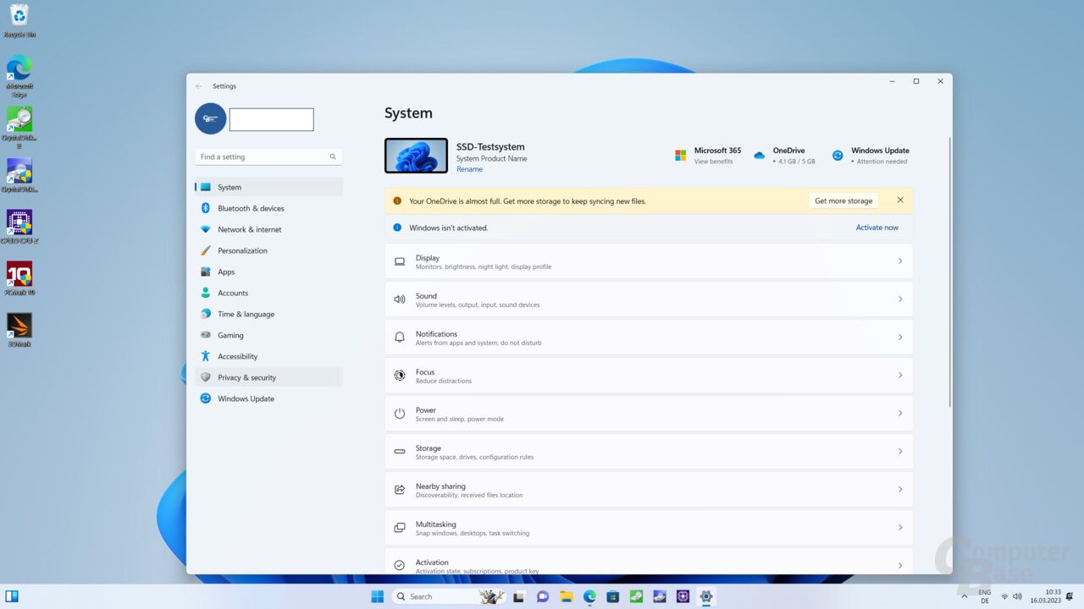Open the Power settings icon
Image resolution: width=1084 pixels, height=609 pixels.
(x=399, y=414)
